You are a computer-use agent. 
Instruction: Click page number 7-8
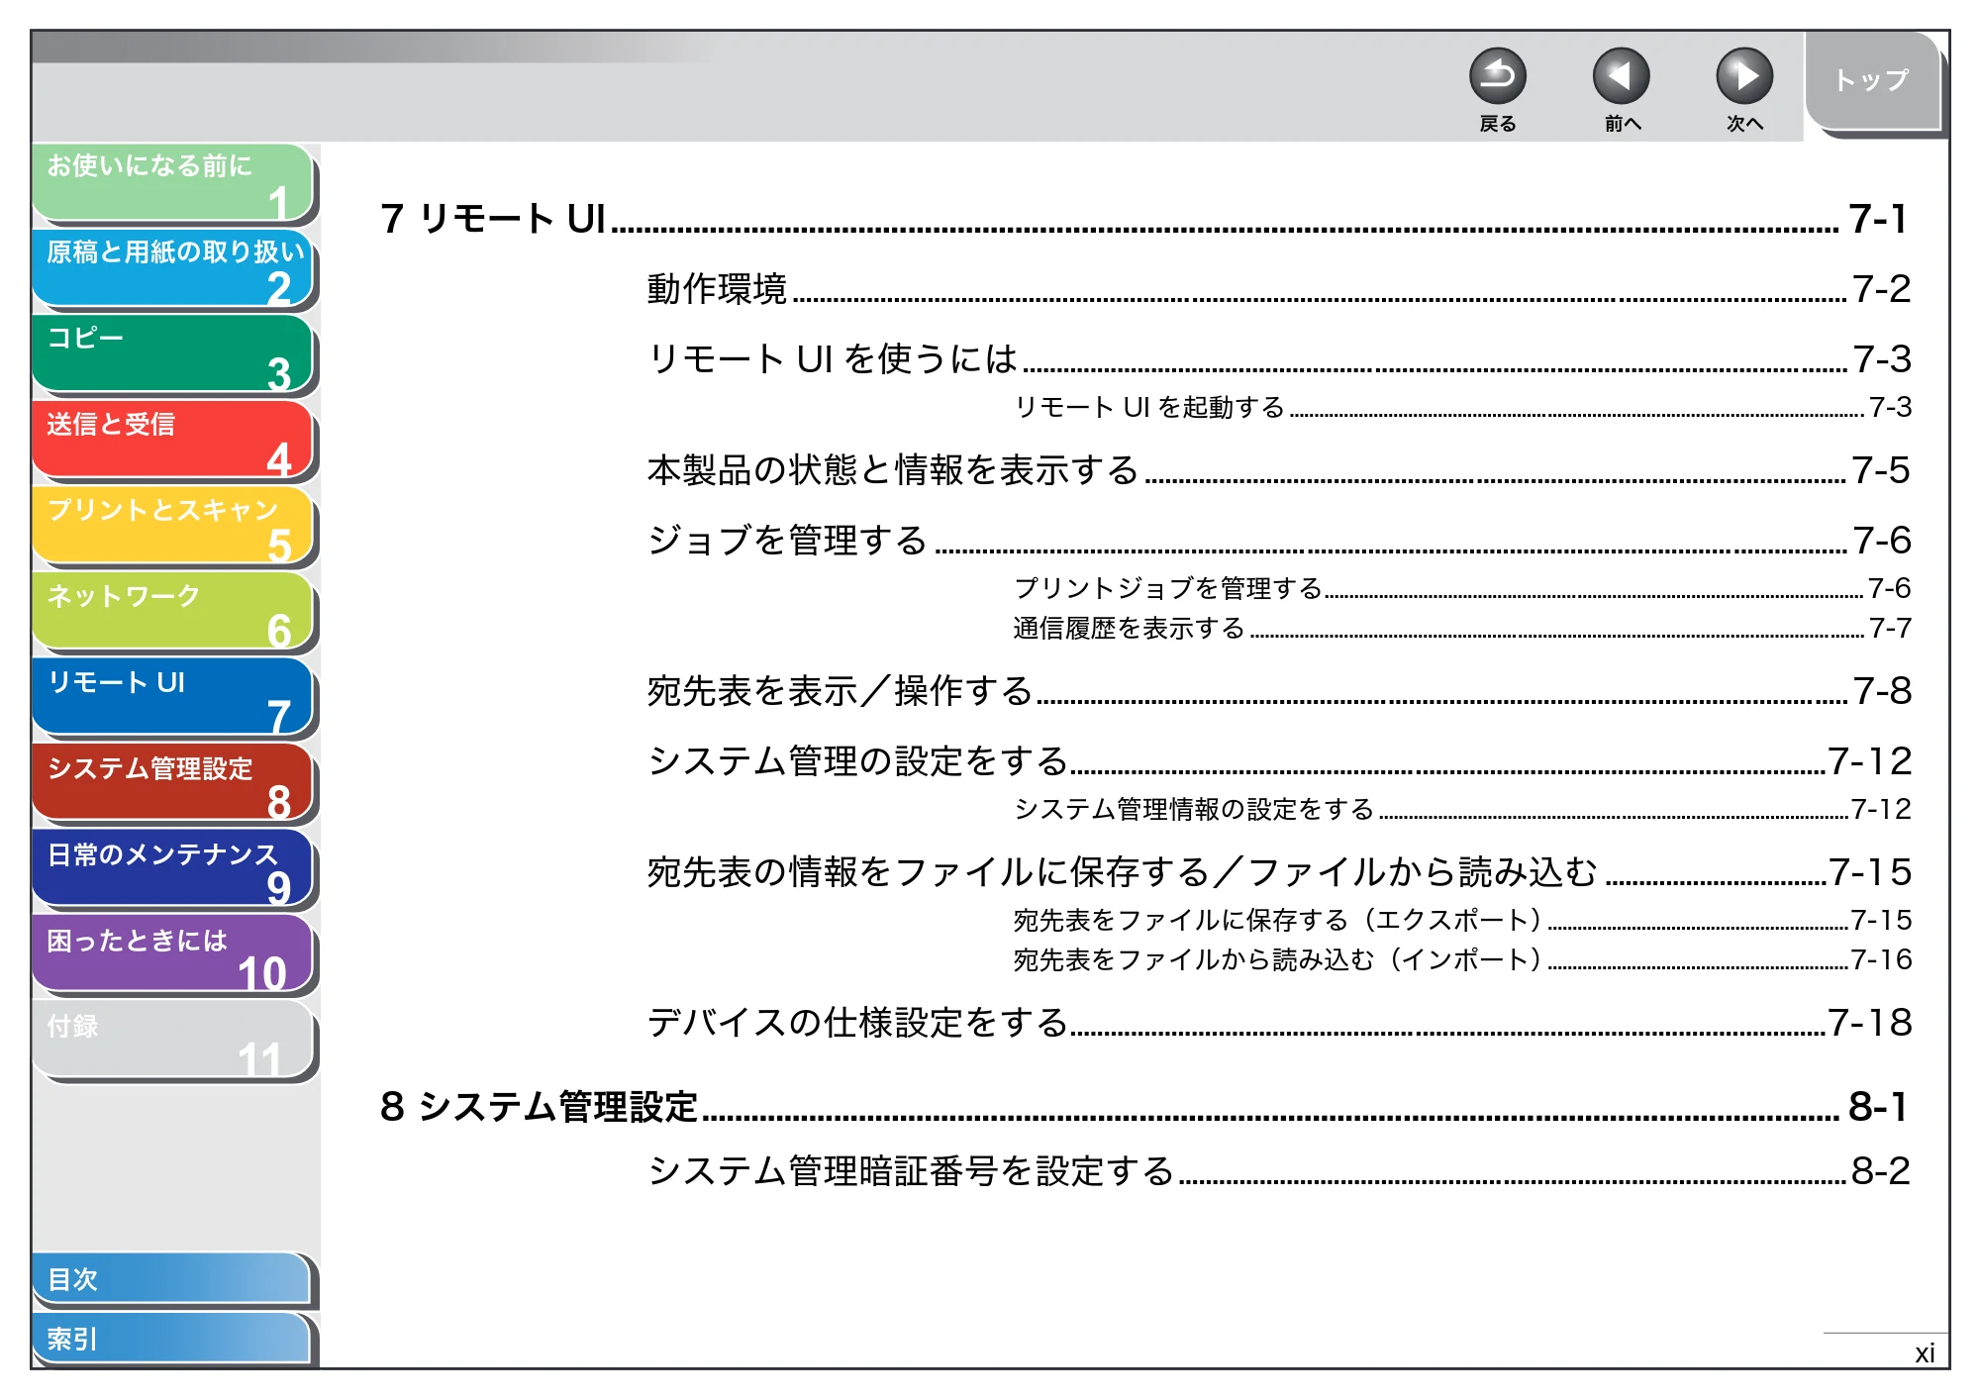click(x=1881, y=691)
